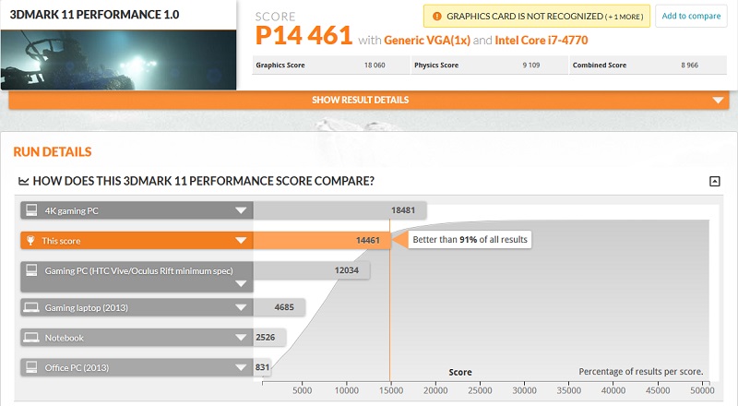Viewport: 738px width, 406px height.
Task: Expand the This score dropdown arrow
Action: pyautogui.click(x=242, y=242)
